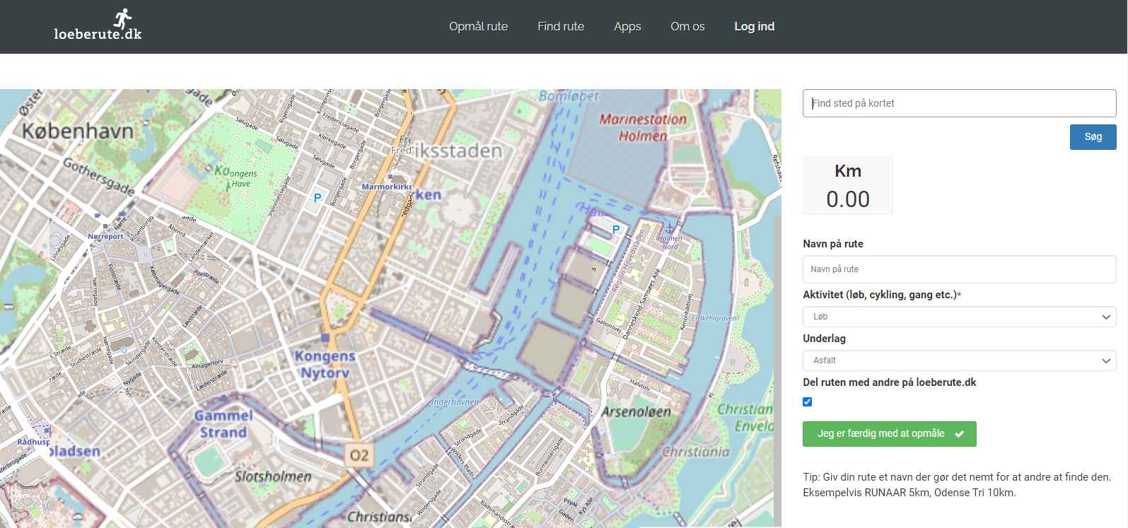This screenshot has width=1128, height=528.
Task: Click the København label on the map
Action: pos(78,131)
